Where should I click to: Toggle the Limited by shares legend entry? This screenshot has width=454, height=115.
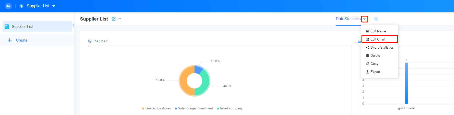157,108
